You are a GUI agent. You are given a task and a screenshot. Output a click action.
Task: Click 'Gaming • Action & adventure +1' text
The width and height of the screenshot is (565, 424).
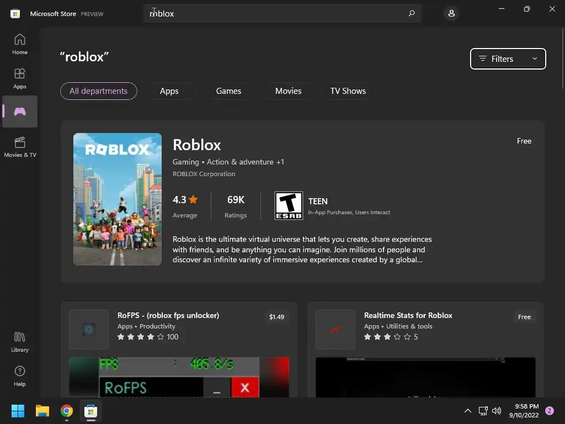228,162
